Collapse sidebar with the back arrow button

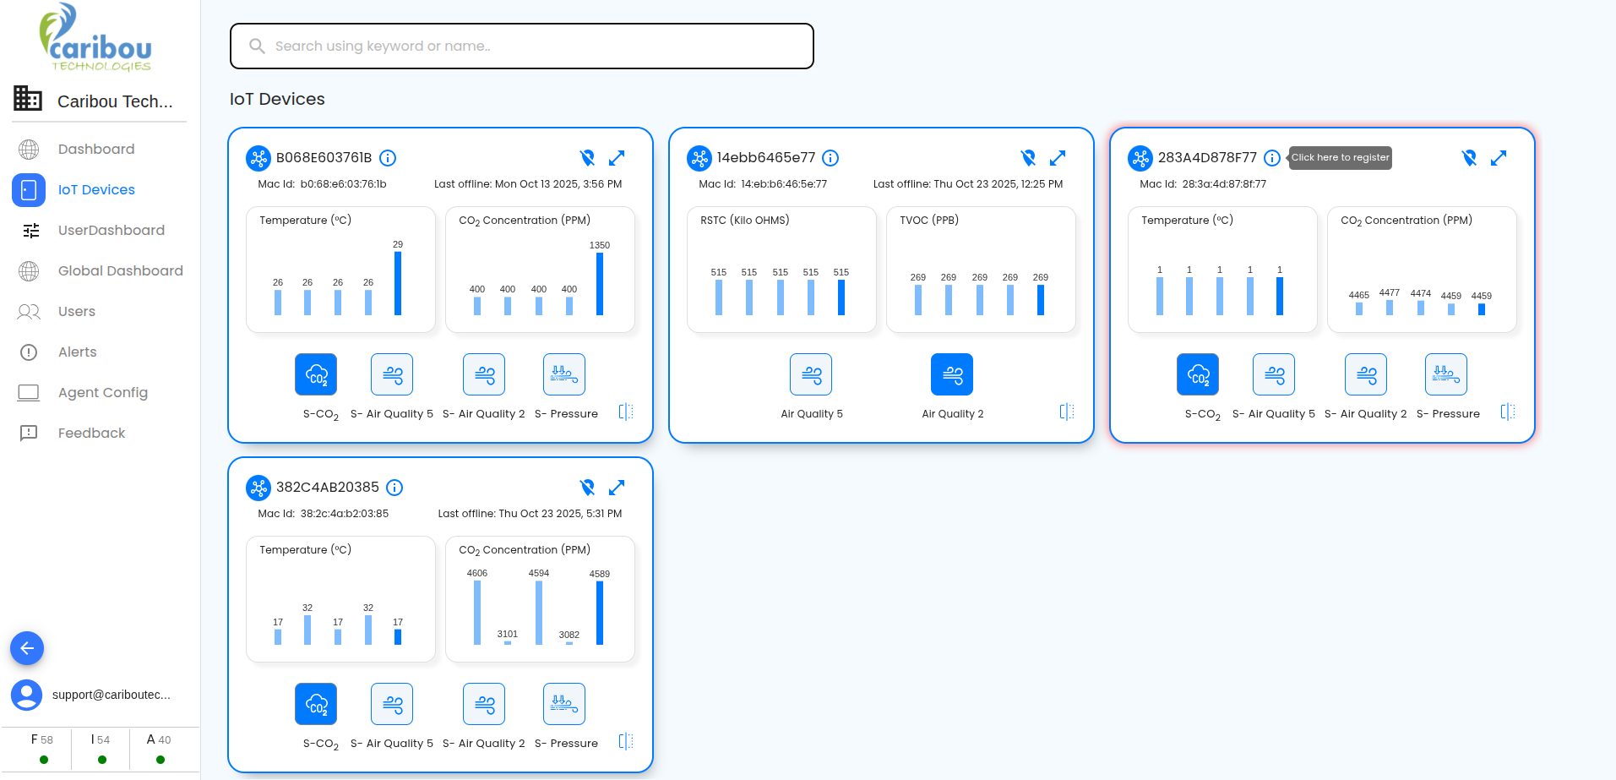(27, 648)
